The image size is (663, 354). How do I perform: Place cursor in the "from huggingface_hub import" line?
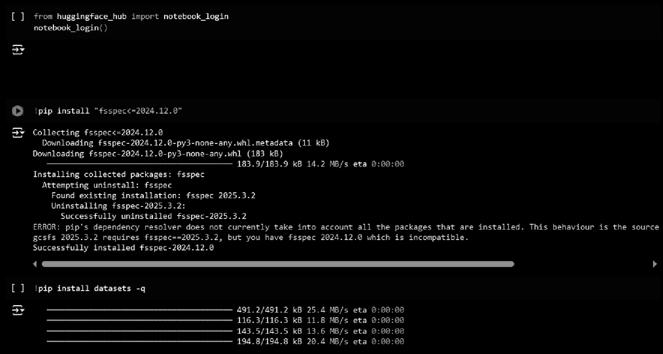(x=131, y=16)
